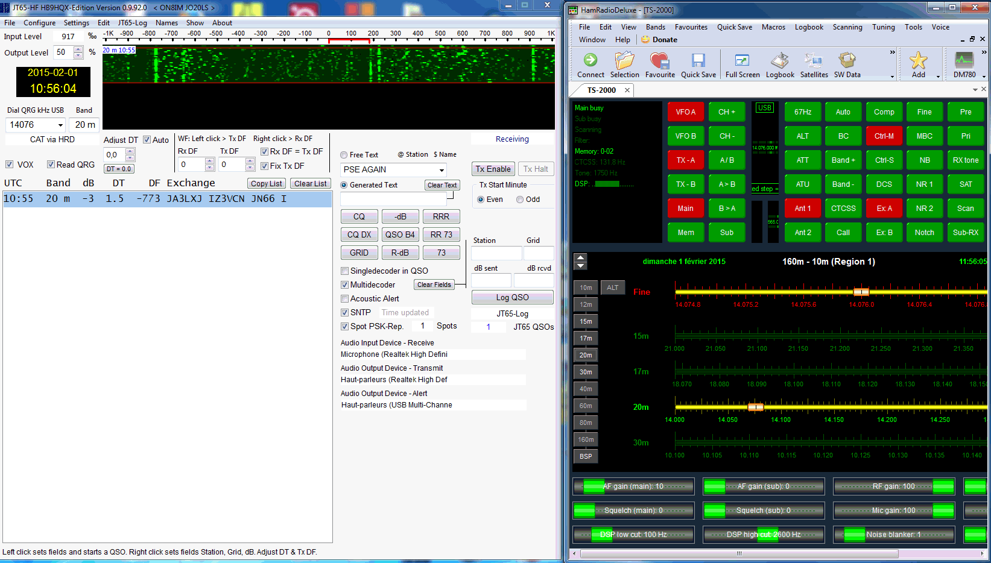Viewport: 991px width, 563px height.
Task: Open the Satellites toolbar icon
Action: (x=814, y=64)
